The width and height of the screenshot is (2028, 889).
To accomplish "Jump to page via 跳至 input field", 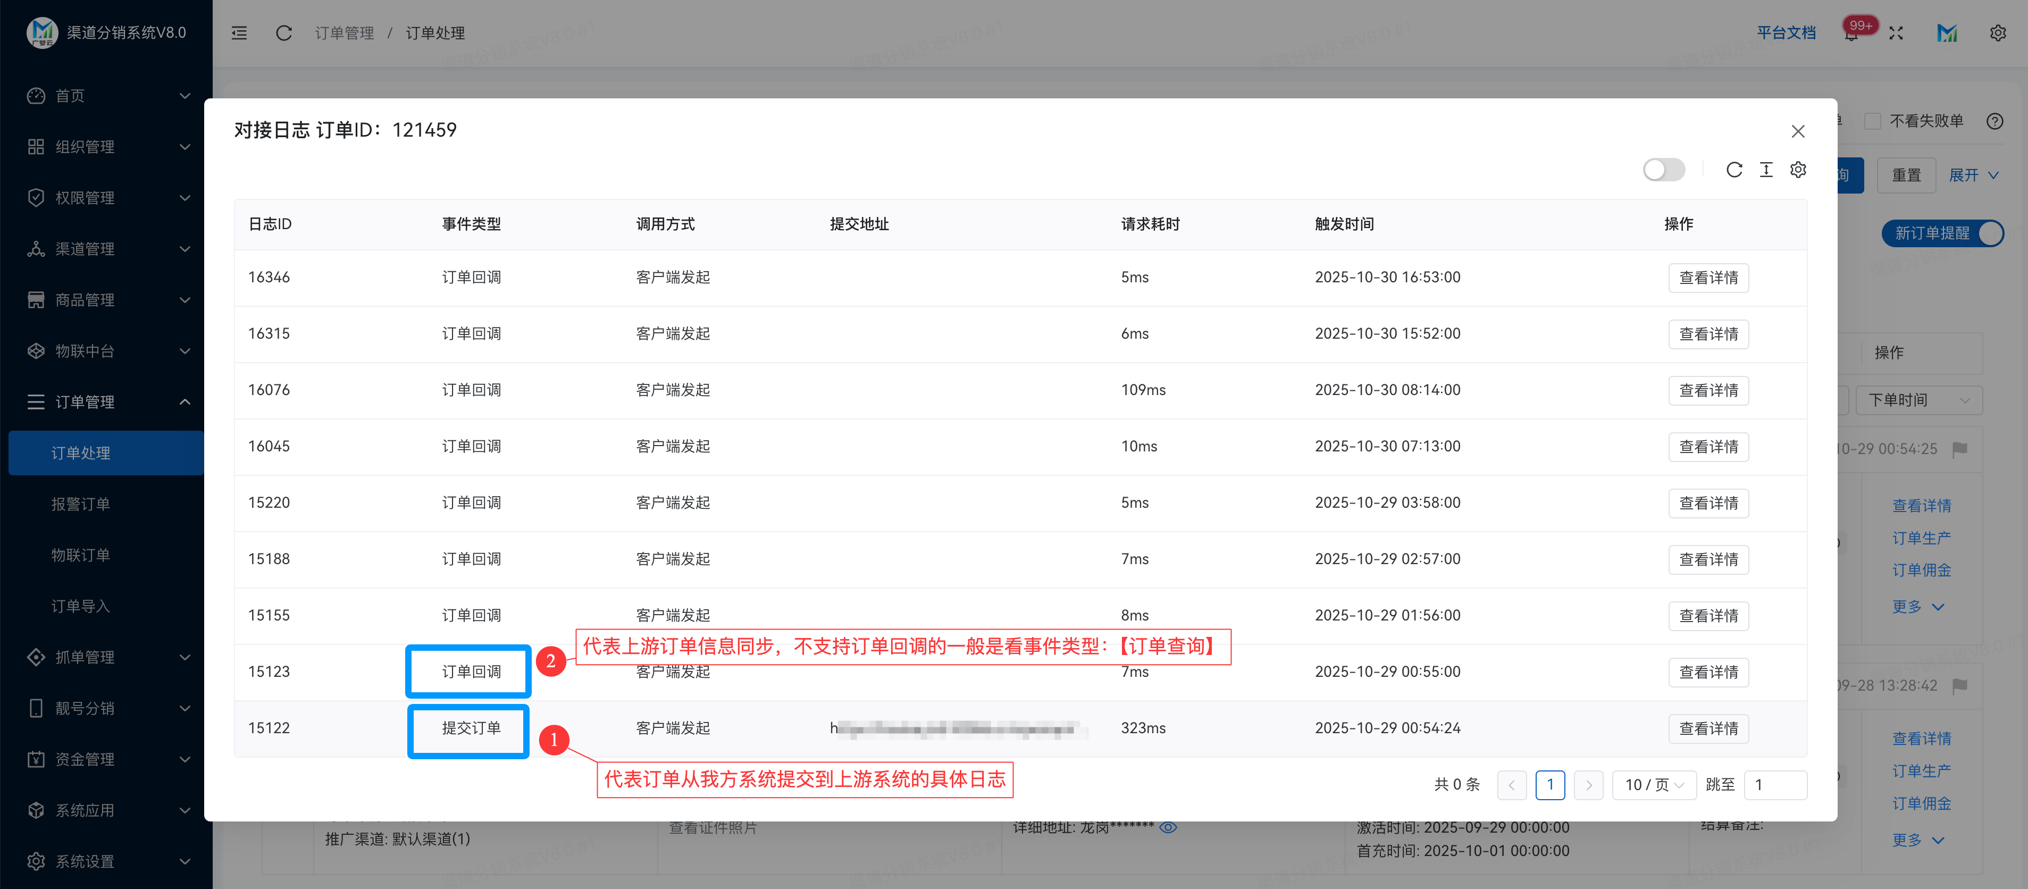I will pyautogui.click(x=1776, y=784).
